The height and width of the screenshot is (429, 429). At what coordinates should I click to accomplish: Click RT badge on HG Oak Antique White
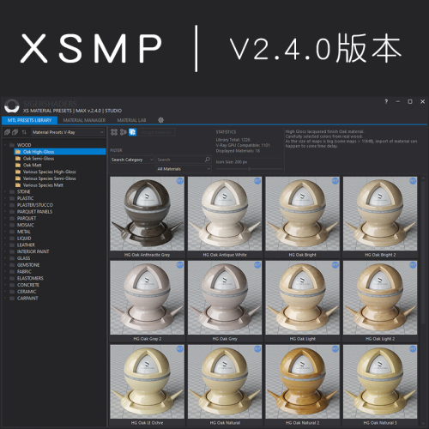tap(257, 181)
